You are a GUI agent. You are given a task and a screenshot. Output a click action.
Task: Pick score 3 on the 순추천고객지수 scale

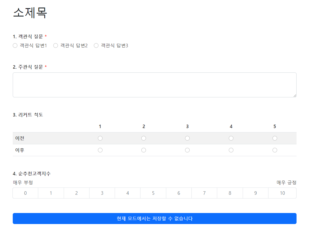[102, 193]
